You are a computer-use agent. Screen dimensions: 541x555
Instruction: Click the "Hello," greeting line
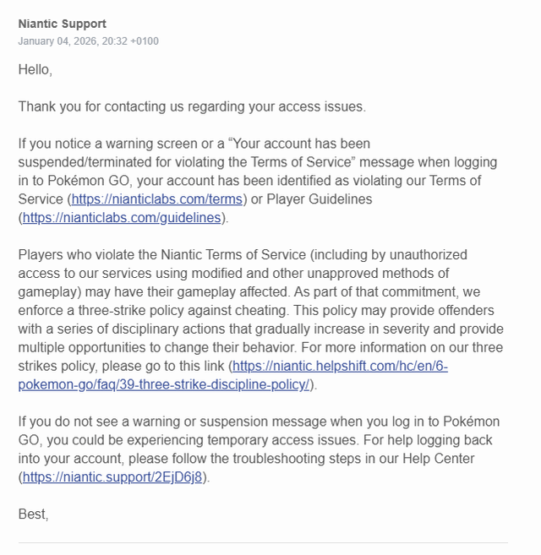36,70
